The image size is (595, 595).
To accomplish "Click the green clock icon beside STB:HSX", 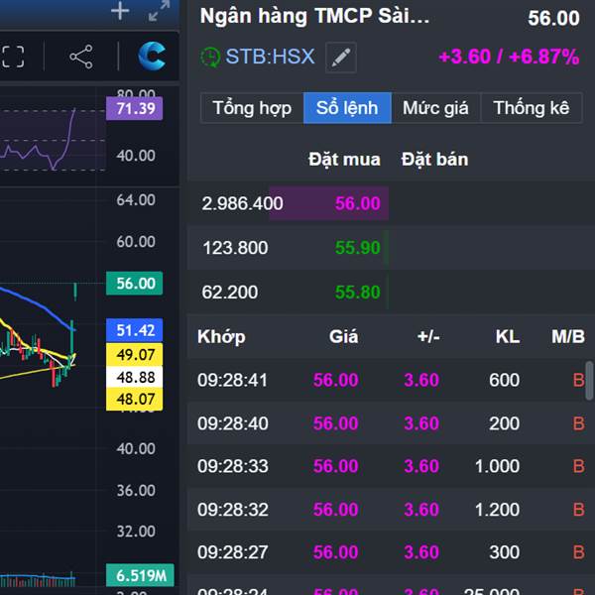I will click(x=210, y=58).
